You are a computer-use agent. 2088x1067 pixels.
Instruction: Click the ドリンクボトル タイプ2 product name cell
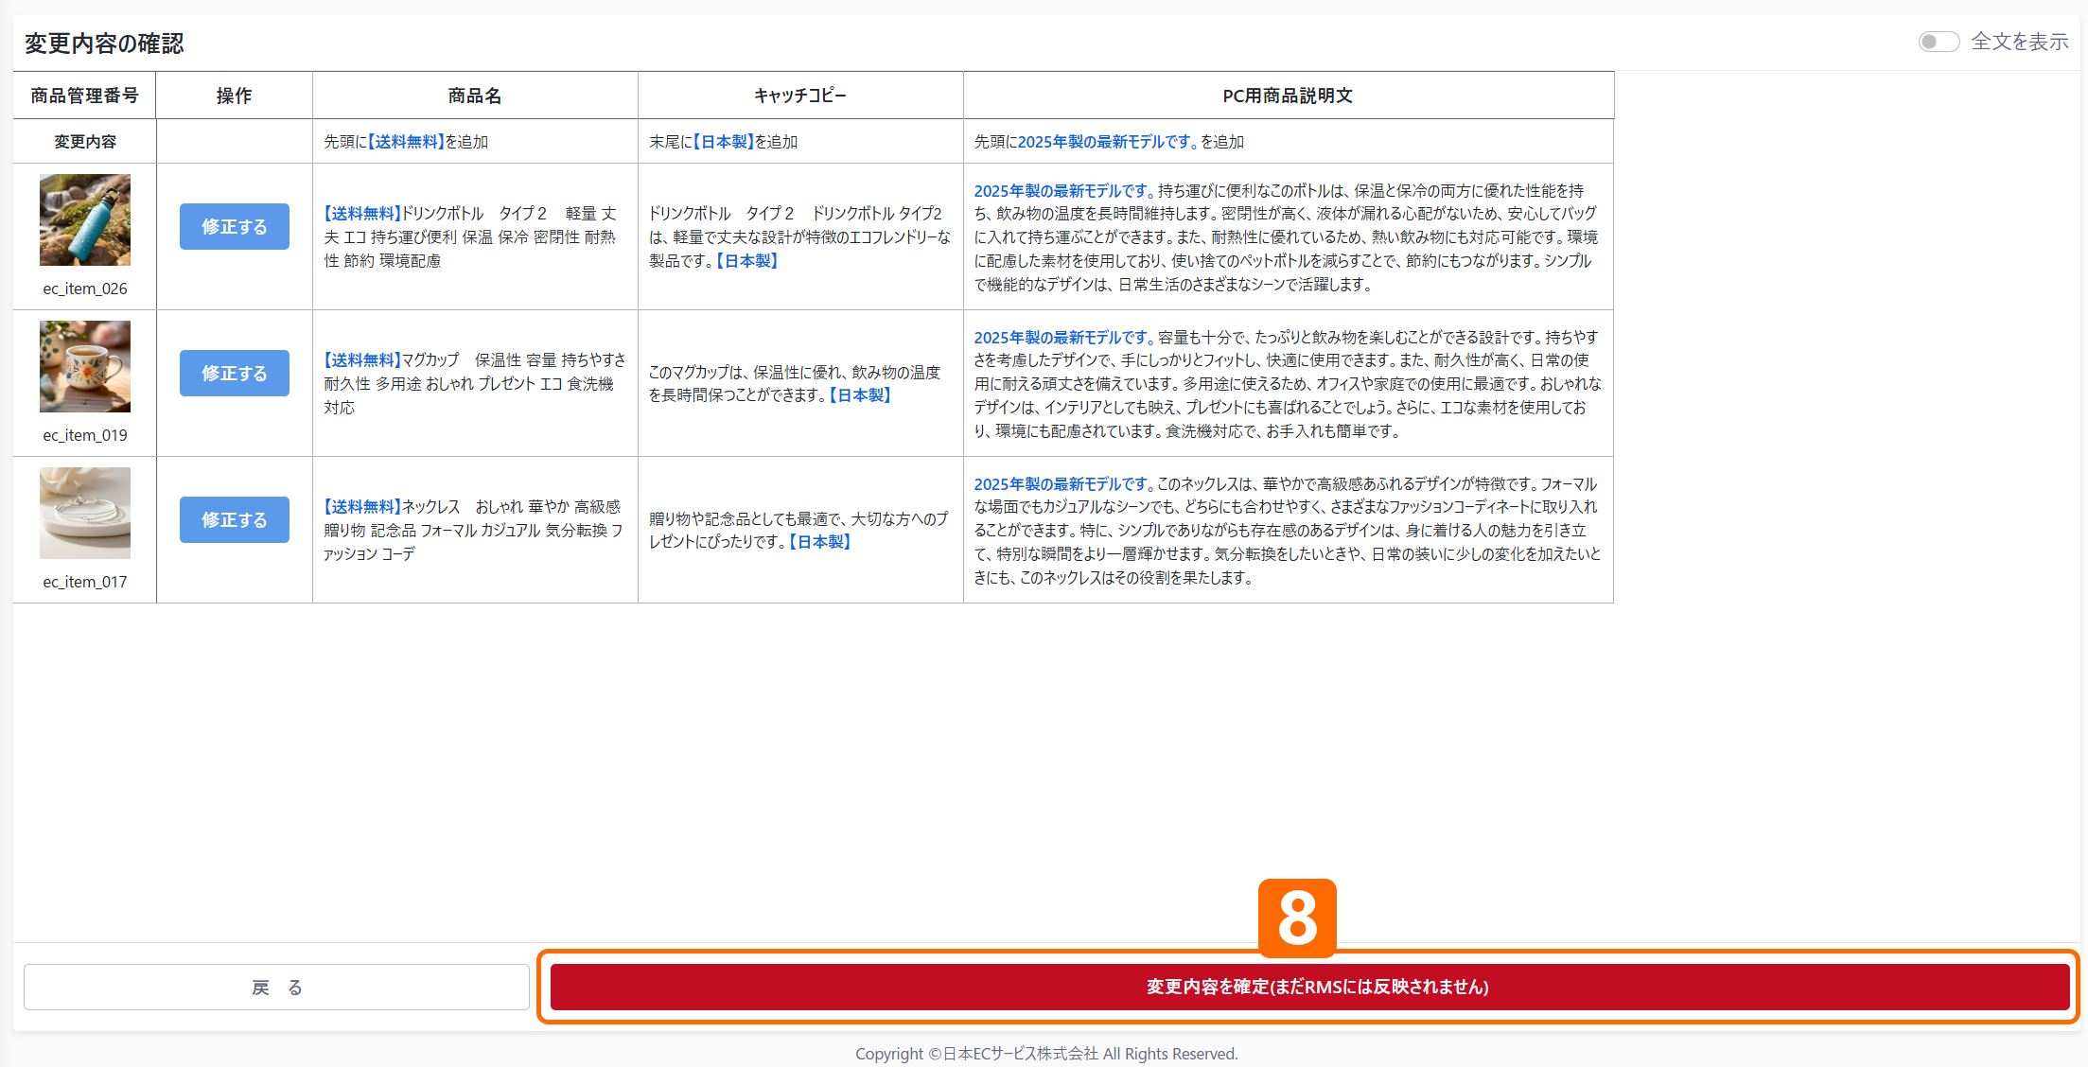tap(475, 236)
